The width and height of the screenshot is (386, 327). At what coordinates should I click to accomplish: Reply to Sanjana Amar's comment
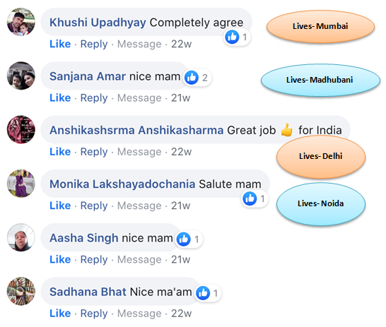coord(94,98)
